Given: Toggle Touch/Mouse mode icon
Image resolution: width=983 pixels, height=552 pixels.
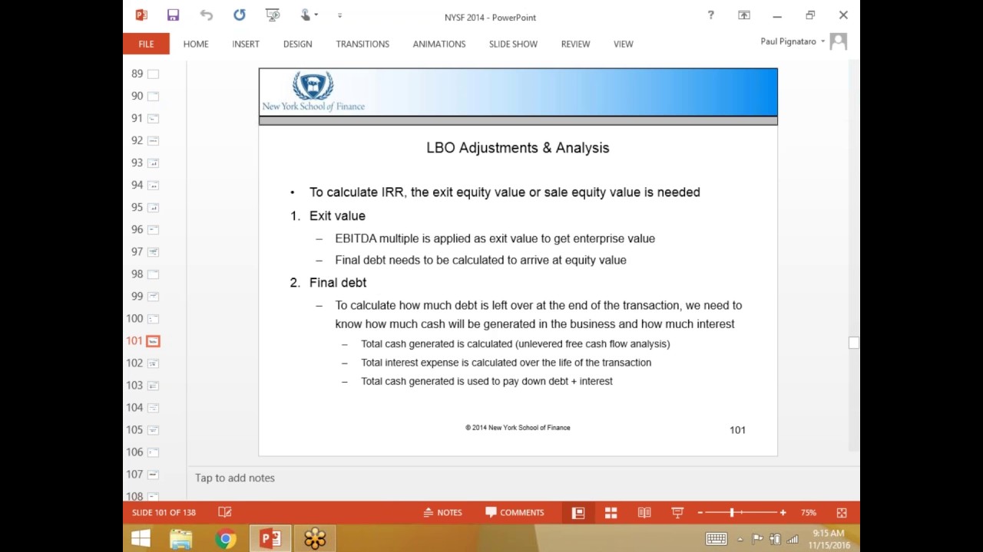Looking at the screenshot, I should (x=306, y=15).
